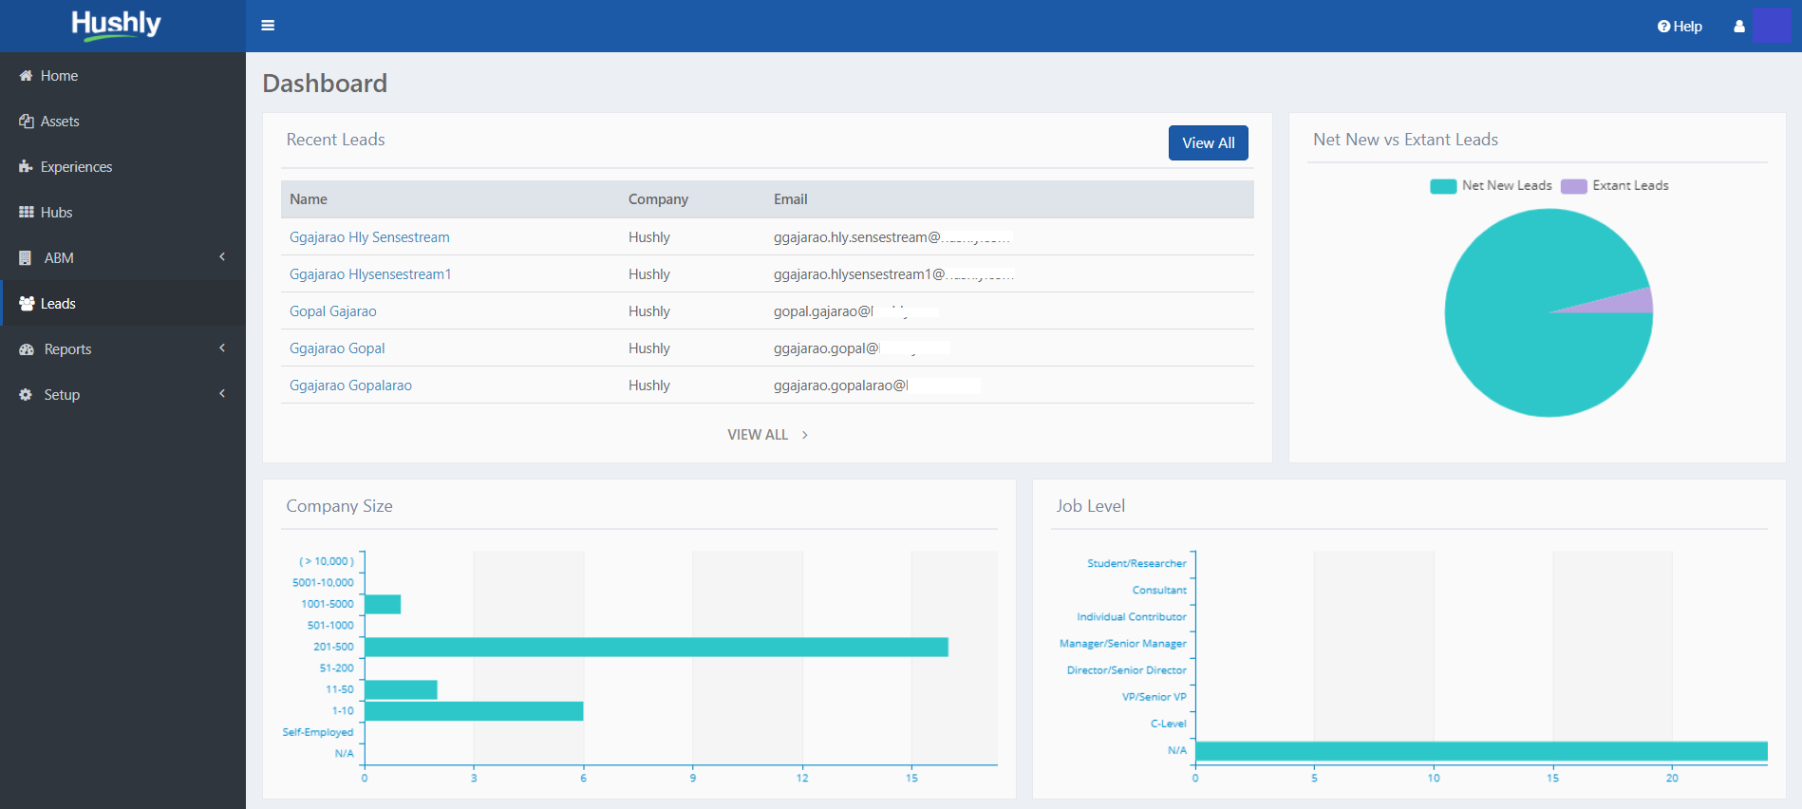The width and height of the screenshot is (1802, 809).
Task: Click email ggajarao.gopalarao@
Action: (841, 386)
